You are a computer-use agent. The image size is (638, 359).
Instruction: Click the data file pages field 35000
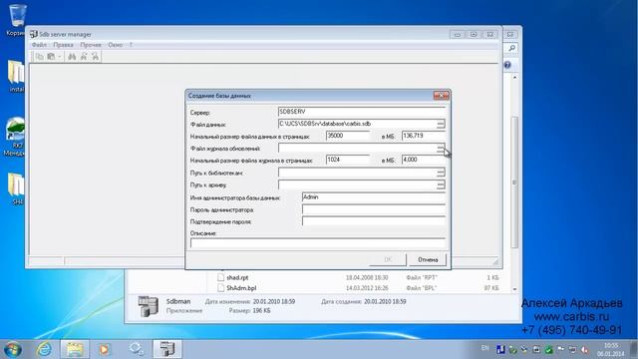tap(348, 136)
